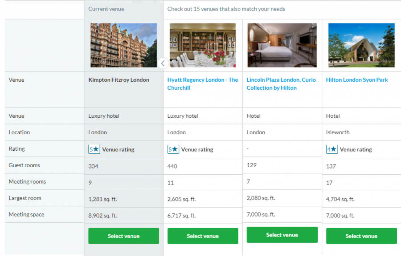Select venue for Lincoln Plaza column
401x256 pixels.
(282, 235)
